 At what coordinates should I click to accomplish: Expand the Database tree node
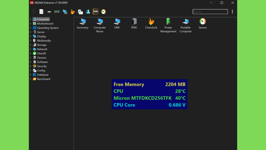click(x=31, y=75)
